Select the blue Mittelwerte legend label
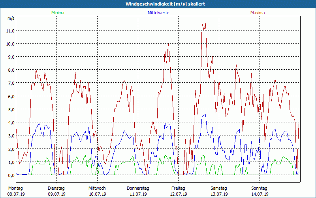 pos(158,13)
